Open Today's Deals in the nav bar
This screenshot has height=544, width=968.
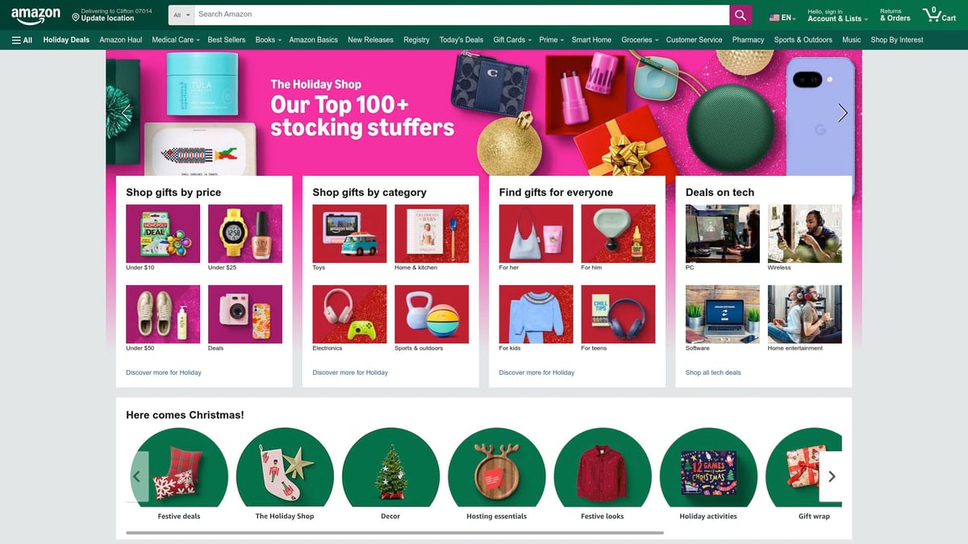coord(461,39)
